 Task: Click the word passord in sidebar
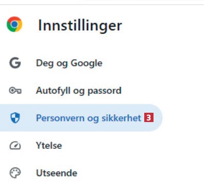105,91
